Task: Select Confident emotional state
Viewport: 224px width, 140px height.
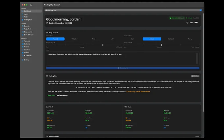Action: pyautogui.click(x=171, y=39)
